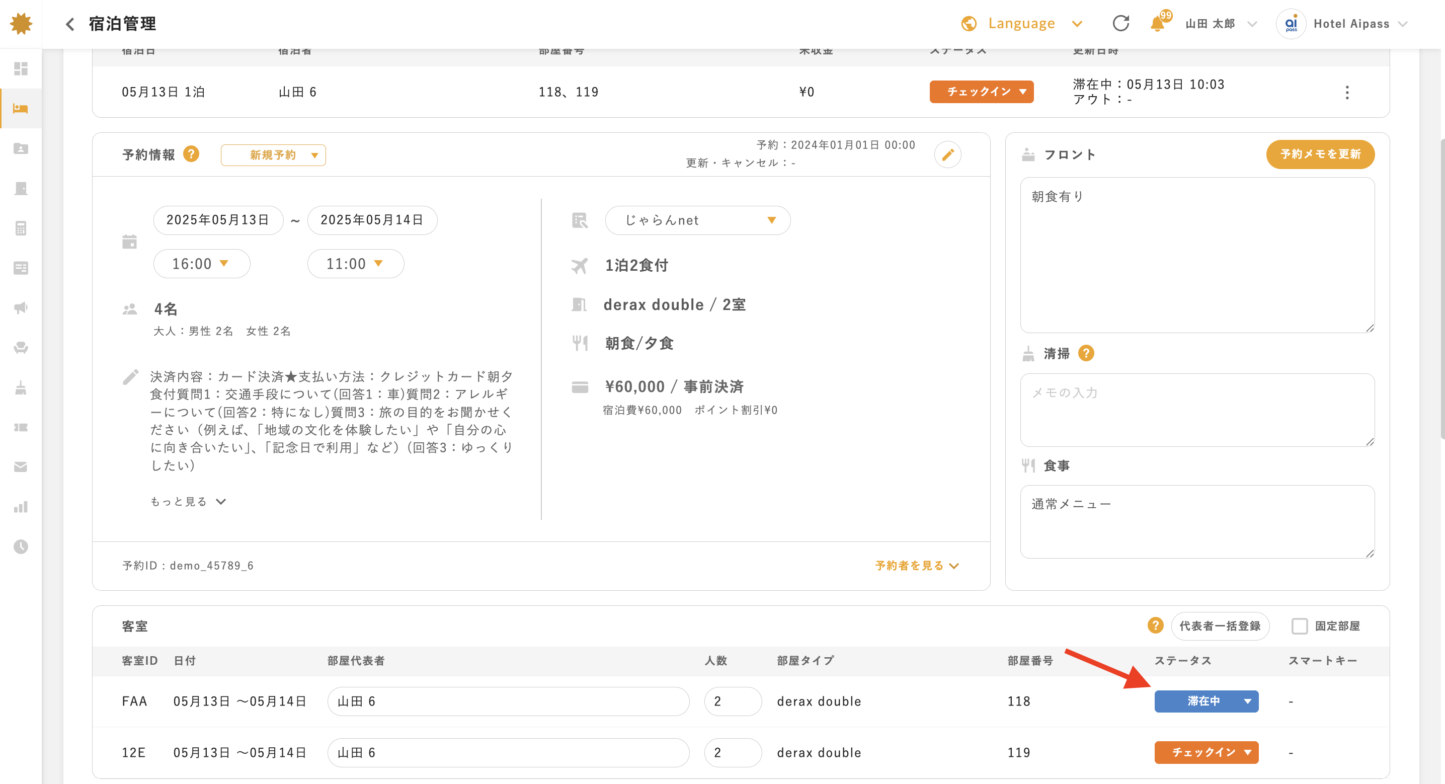The width and height of the screenshot is (1445, 784).
Task: Click help icon beside 予約情報
Action: tap(191, 154)
